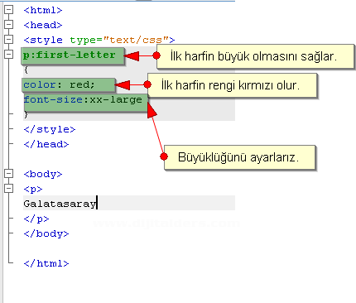
Task: Click the </body> closing tag
Action: click(46, 233)
